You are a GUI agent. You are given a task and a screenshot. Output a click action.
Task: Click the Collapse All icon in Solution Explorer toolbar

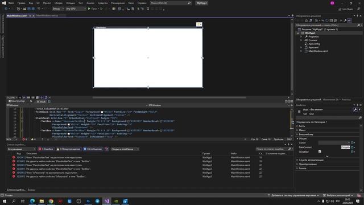tap(331, 20)
